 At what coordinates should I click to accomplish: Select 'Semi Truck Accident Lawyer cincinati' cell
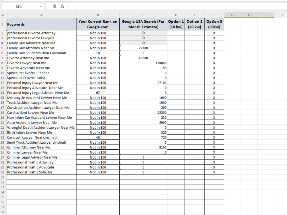coord(41,142)
